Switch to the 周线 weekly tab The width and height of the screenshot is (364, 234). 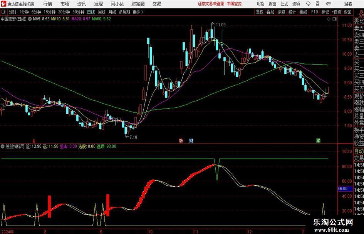click(x=101, y=12)
